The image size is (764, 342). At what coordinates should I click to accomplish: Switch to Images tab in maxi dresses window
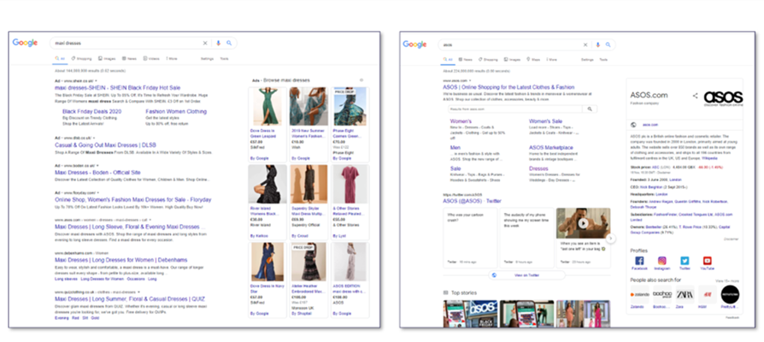coord(107,58)
